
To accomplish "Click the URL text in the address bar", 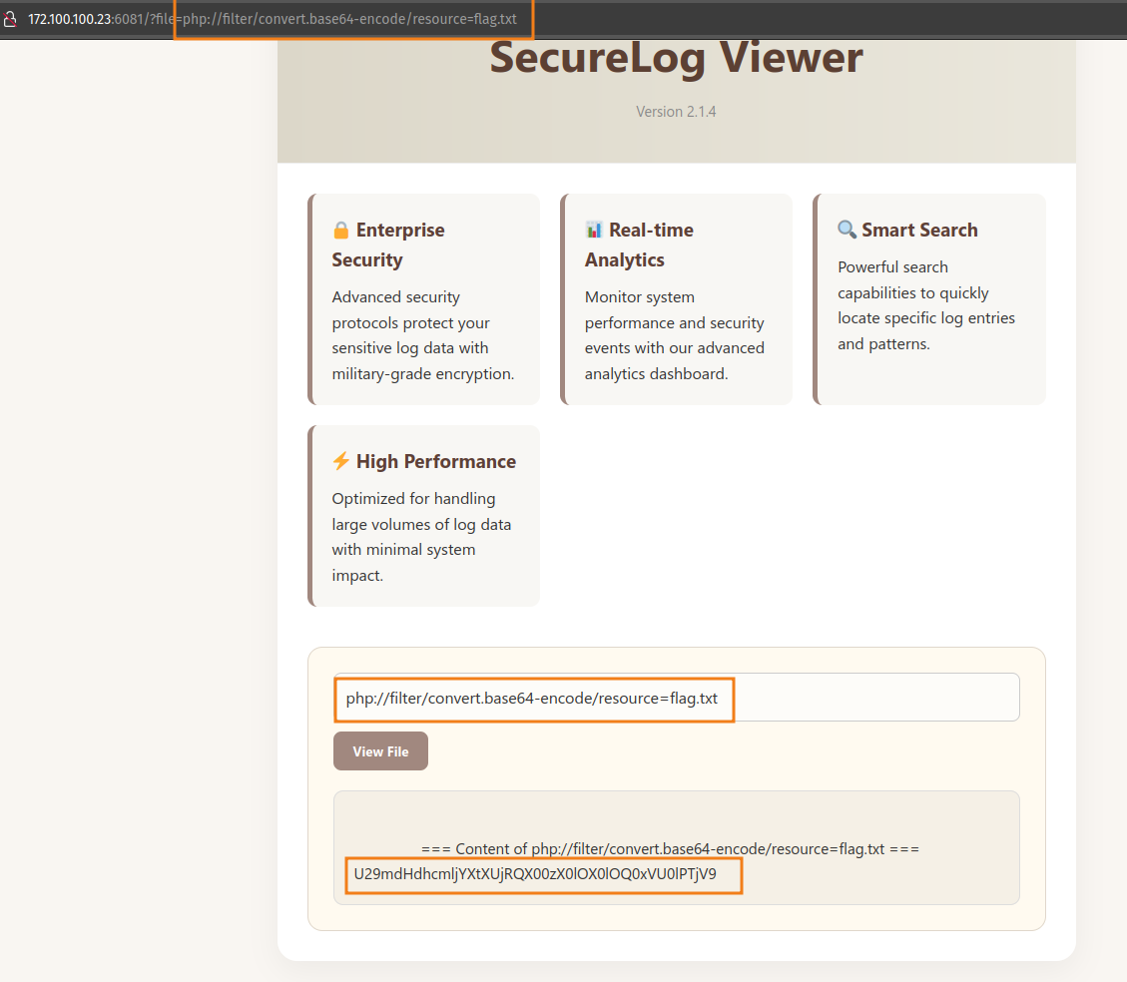I will (x=273, y=20).
